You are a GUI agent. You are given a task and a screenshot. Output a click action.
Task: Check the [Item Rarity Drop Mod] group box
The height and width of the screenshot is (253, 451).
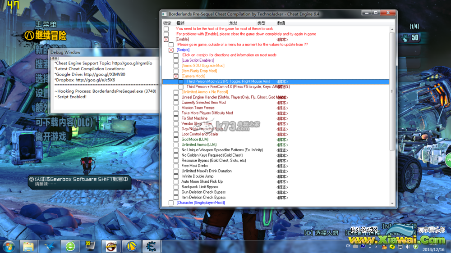[176, 71]
